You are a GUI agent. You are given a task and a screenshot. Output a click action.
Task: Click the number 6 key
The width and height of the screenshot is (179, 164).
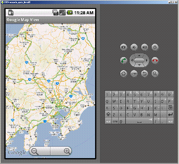pos(143,94)
